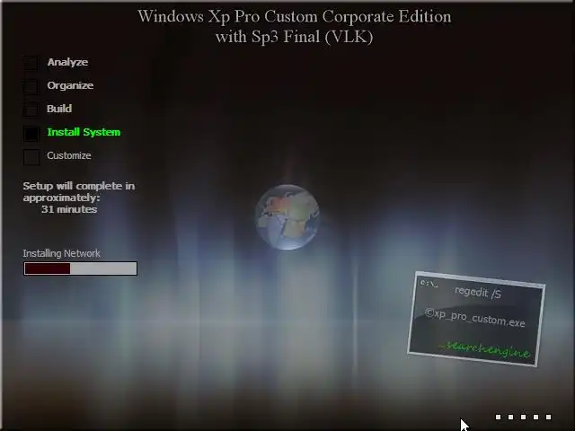Click the Analyze step label
This screenshot has width=575, height=431.
click(67, 62)
